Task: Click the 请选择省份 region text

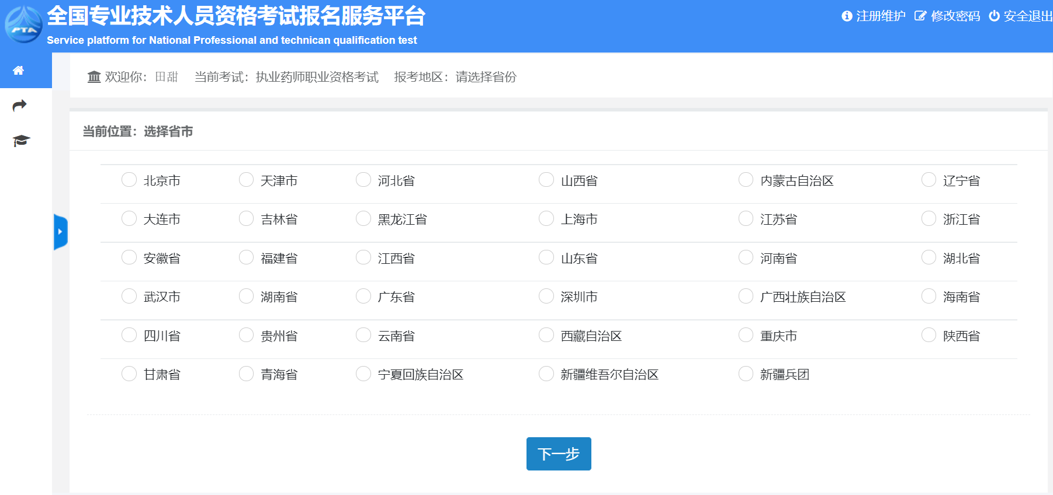Action: coord(486,77)
